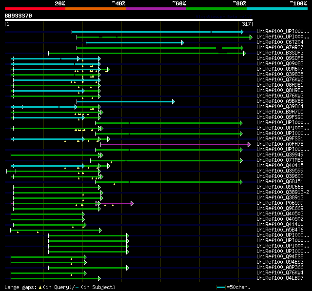Select the cyan arrowhead of the A5BKB8 alignment
This screenshot has width=312, height=291.
pyautogui.click(x=174, y=102)
